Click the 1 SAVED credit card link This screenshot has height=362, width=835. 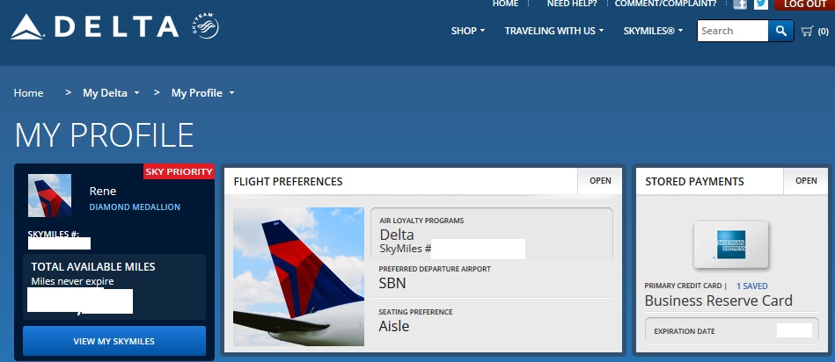pyautogui.click(x=751, y=286)
